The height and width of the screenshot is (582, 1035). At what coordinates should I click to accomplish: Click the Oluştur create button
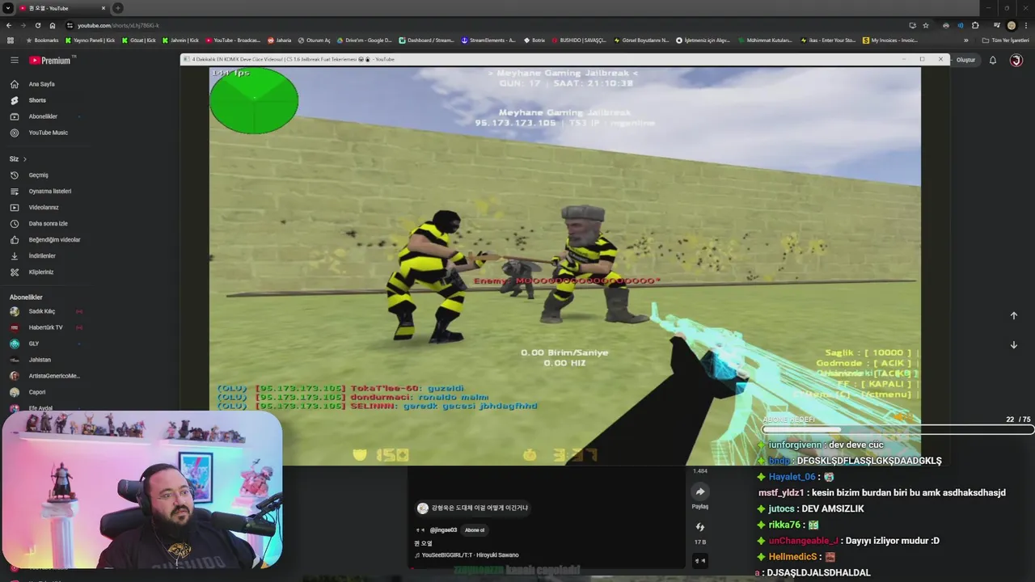tap(965, 60)
